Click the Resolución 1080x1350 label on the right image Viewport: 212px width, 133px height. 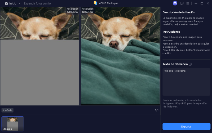(x=87, y=10)
